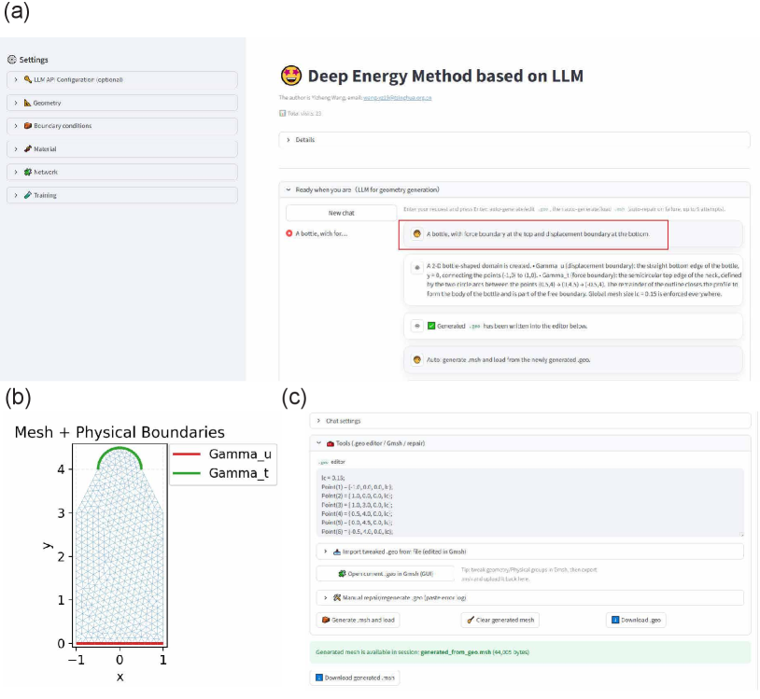Expand the Network settings section
Image resolution: width=760 pixels, height=699 pixels.
point(122,172)
